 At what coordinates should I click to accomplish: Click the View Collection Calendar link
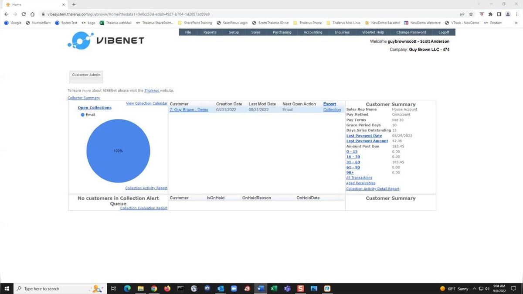[146, 103]
